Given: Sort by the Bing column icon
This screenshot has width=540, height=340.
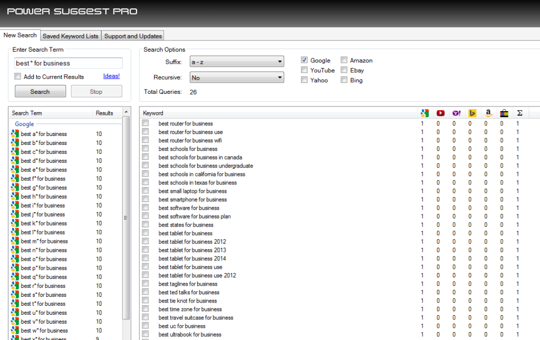Looking at the screenshot, I should click(x=472, y=113).
